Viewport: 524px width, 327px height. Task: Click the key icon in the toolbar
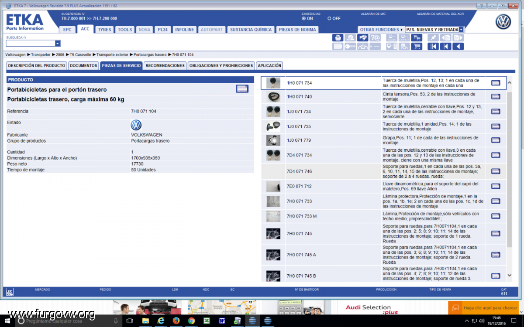coord(350,46)
